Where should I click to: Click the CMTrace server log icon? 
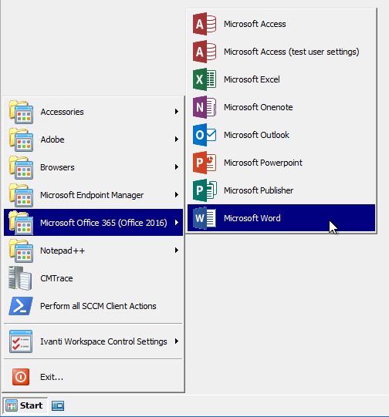[20, 278]
